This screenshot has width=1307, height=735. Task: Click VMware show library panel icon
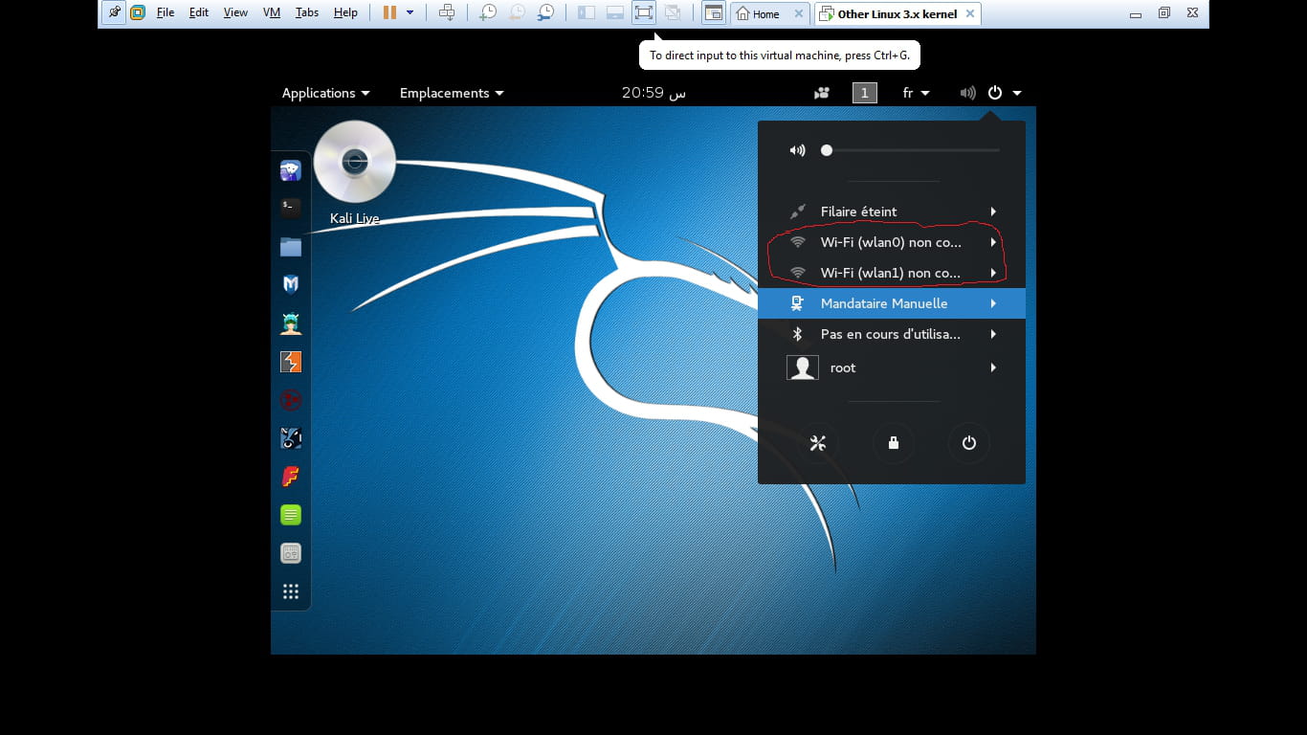pyautogui.click(x=587, y=12)
